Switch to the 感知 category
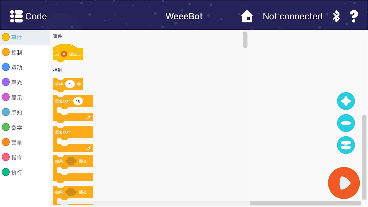368x207 pixels. 17,113
